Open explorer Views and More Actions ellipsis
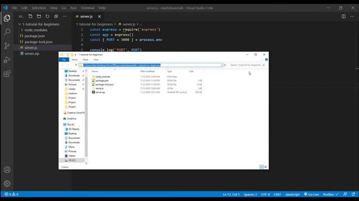This screenshot has width=359, height=201. (65, 16)
